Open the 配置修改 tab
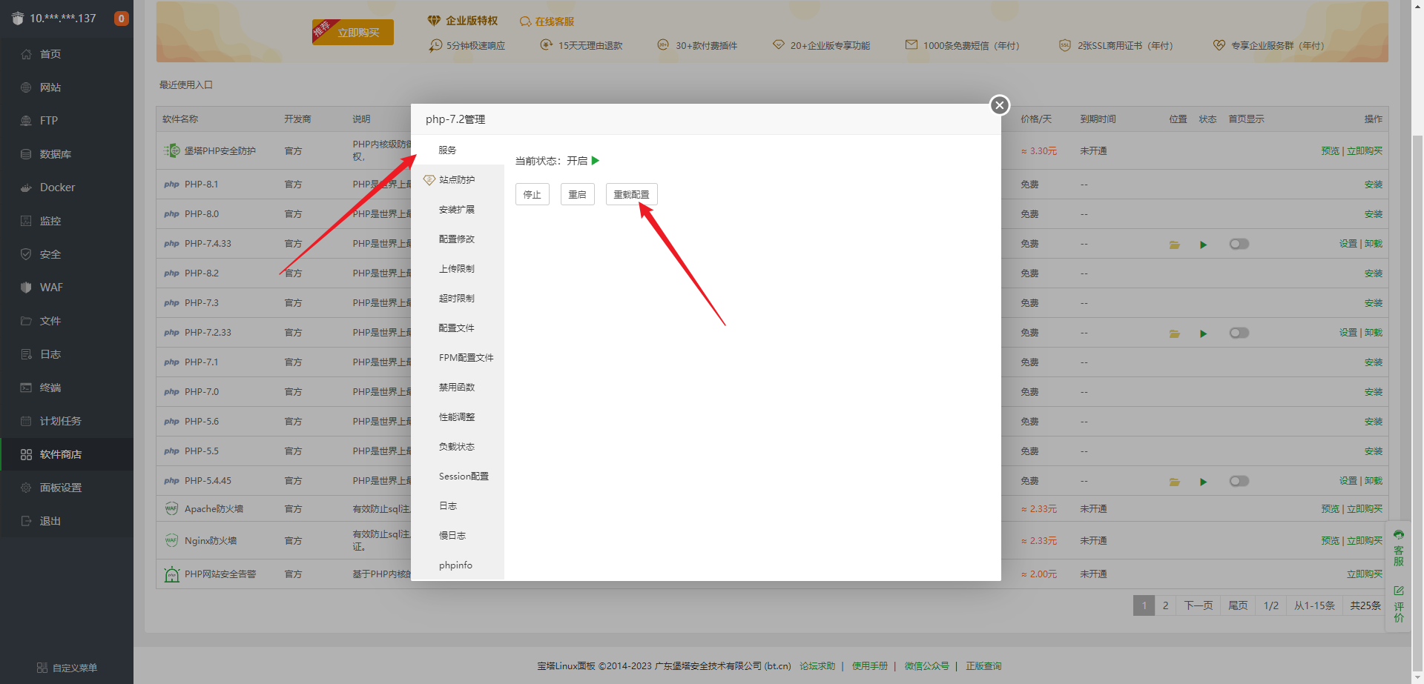Screen dimensions: 1424x684 (458, 239)
